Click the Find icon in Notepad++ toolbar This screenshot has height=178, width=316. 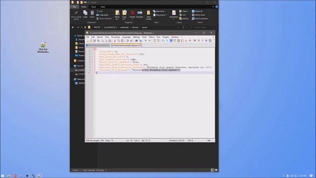(136, 41)
